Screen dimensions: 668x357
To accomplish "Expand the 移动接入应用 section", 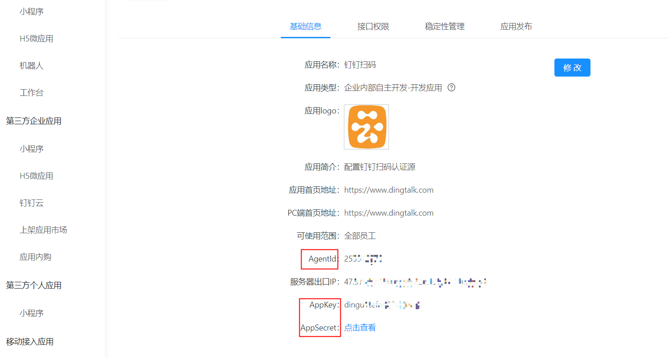I will [x=30, y=342].
